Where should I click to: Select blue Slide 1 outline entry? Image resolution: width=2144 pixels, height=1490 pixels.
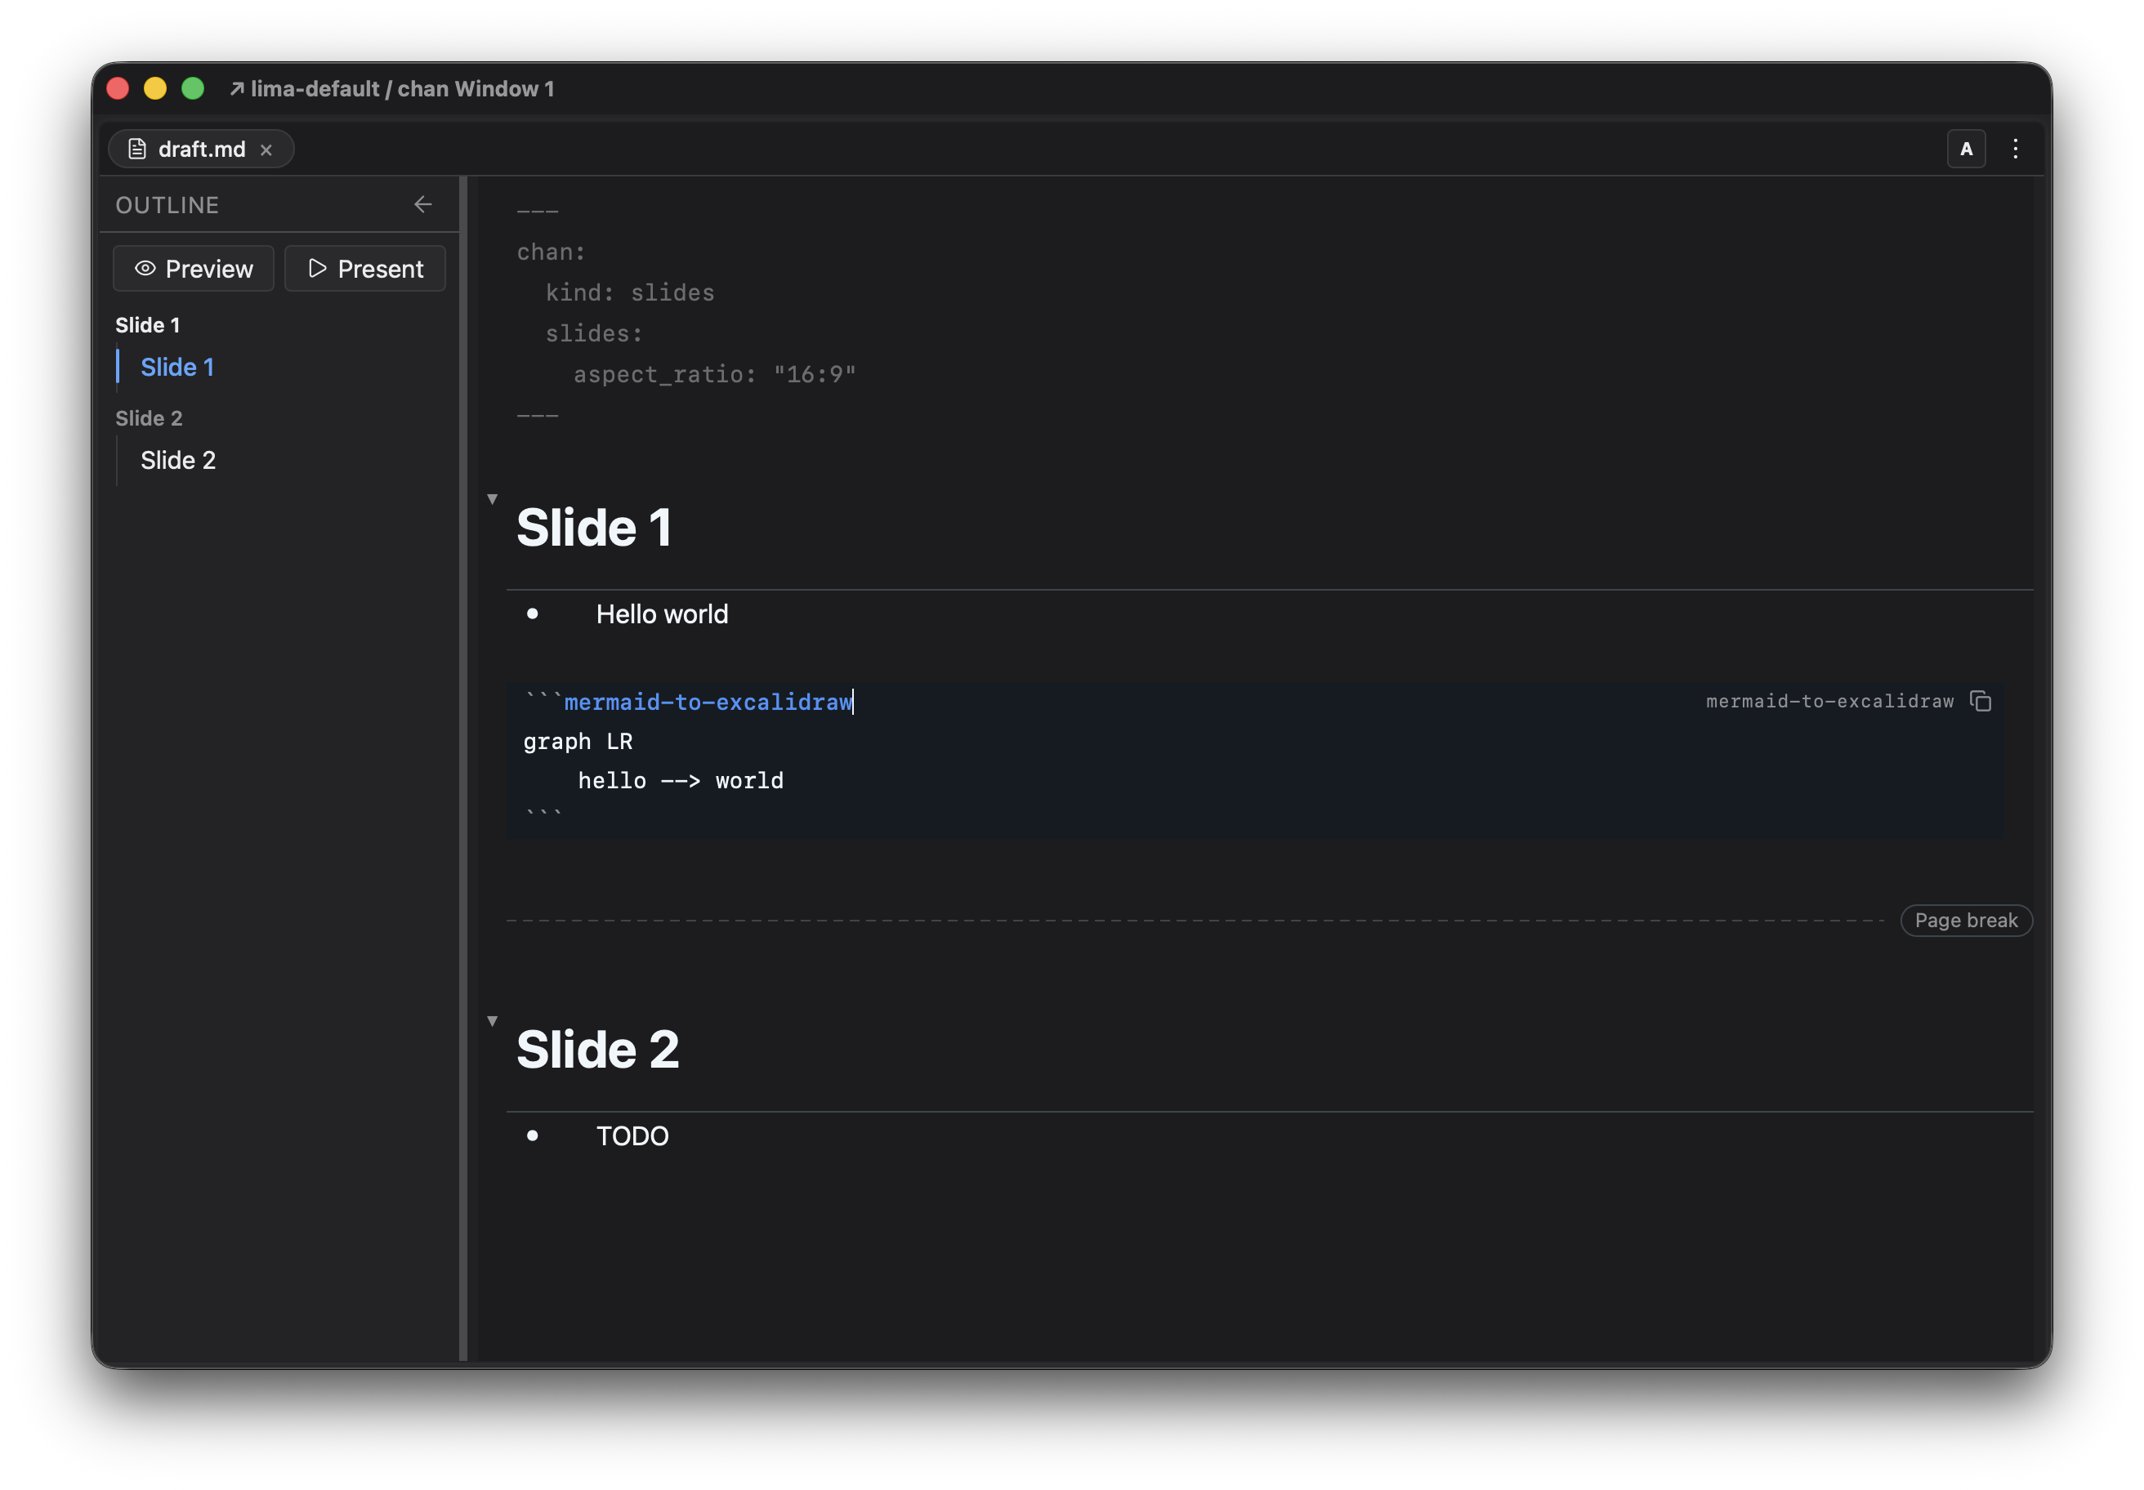[x=177, y=367]
